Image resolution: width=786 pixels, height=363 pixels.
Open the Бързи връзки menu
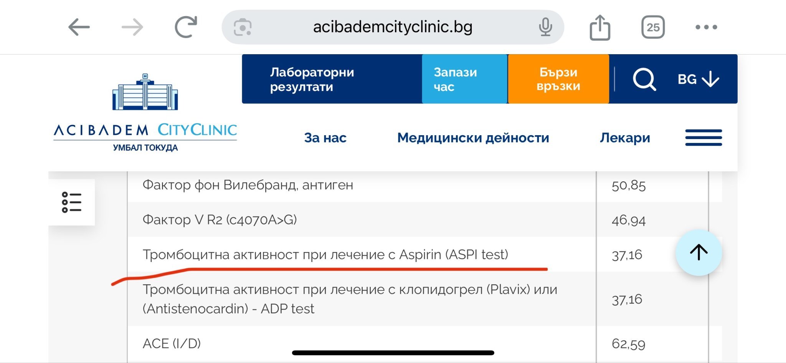(558, 79)
